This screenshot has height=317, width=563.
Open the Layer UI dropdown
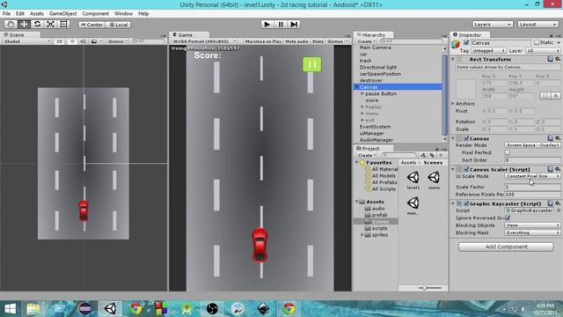click(x=543, y=51)
